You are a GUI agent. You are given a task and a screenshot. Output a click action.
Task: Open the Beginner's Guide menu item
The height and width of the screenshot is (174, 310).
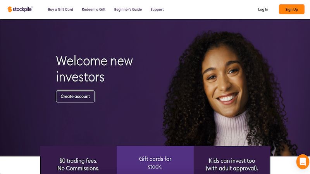point(128,9)
